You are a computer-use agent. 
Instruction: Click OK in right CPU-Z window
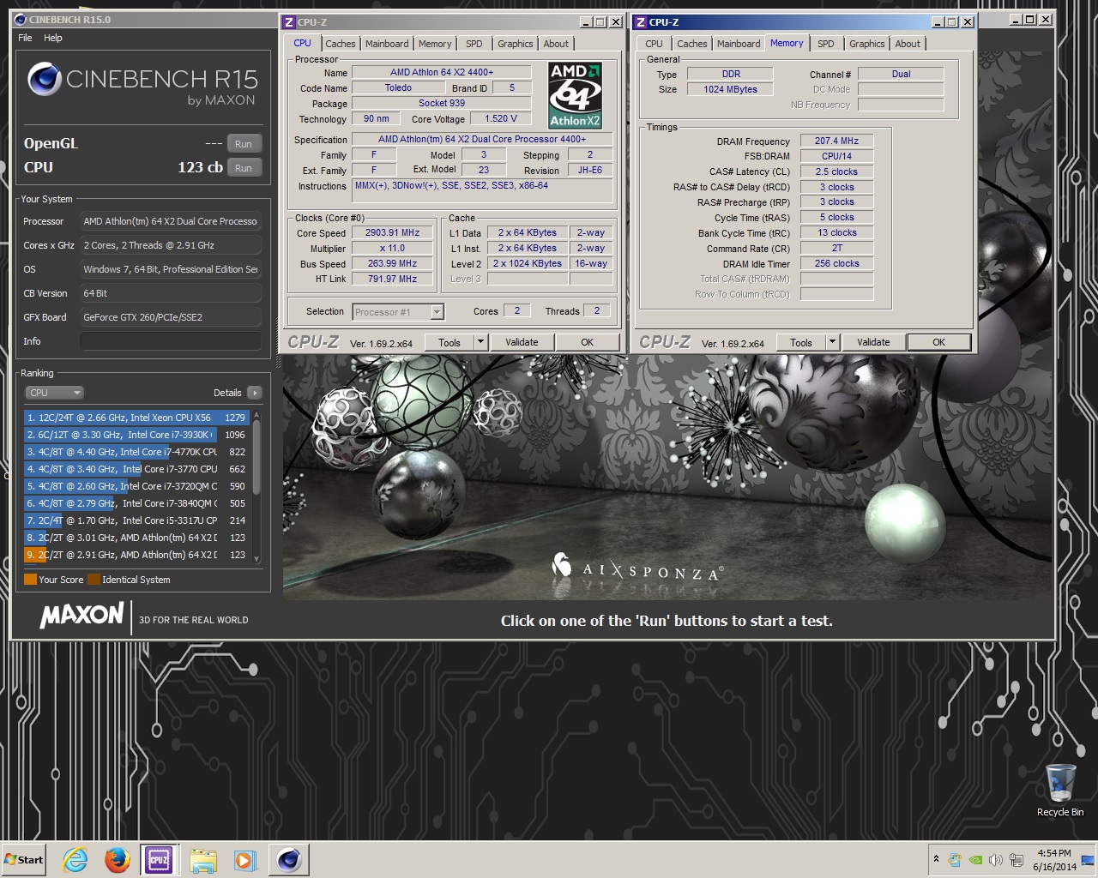pos(938,342)
